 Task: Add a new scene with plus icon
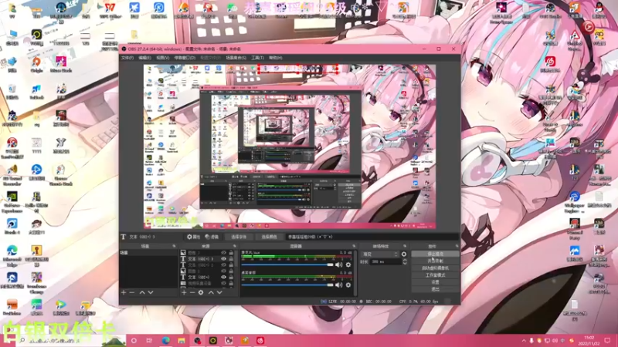pyautogui.click(x=124, y=293)
